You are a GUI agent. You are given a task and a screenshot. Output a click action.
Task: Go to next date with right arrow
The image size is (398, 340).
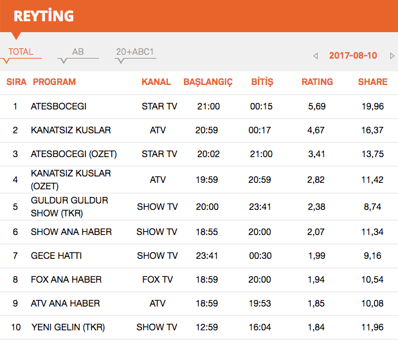pyautogui.click(x=392, y=56)
